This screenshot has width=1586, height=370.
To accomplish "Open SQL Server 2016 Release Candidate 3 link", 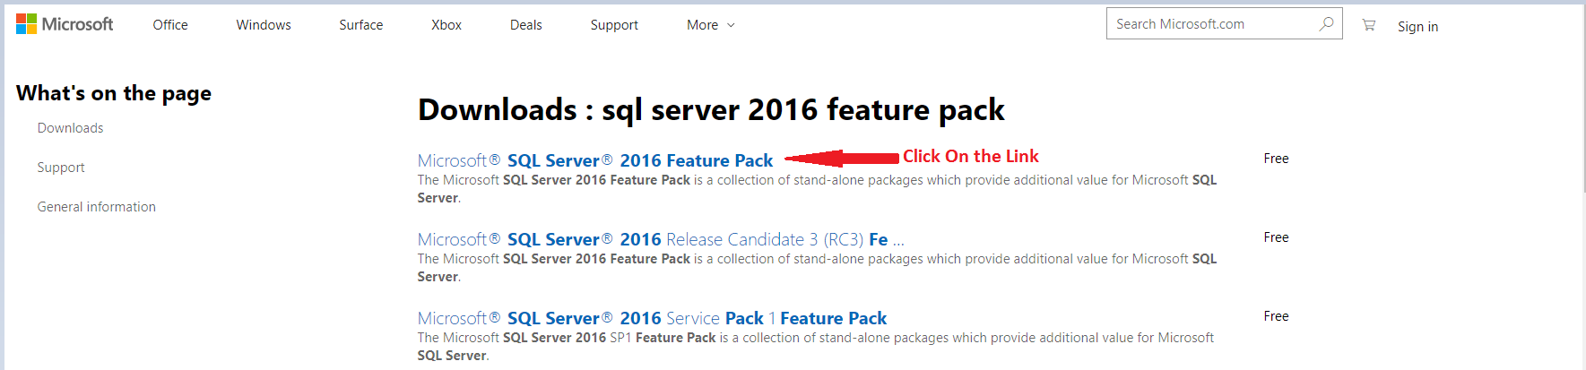I will click(661, 239).
